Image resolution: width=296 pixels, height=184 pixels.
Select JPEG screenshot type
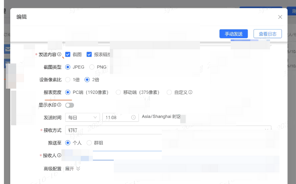click(68, 67)
